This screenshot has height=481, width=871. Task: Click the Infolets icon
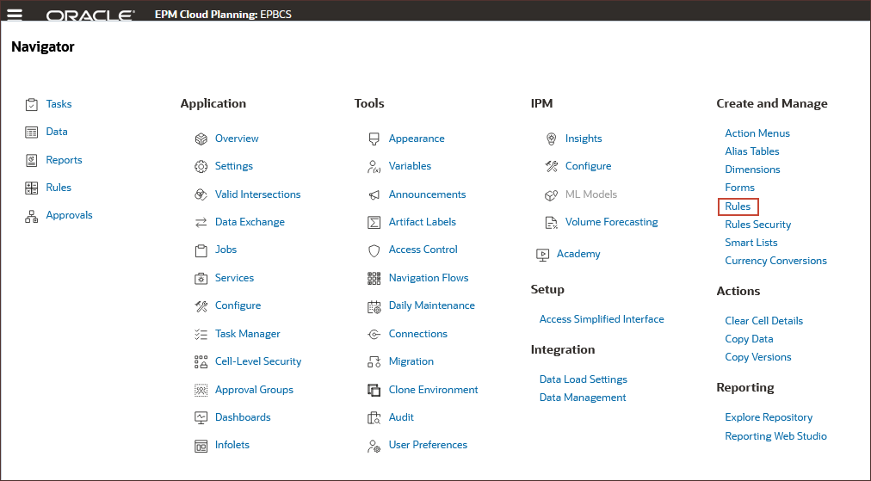(201, 446)
